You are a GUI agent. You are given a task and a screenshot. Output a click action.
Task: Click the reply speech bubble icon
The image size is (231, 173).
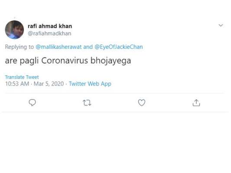coord(32,103)
